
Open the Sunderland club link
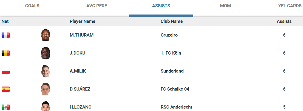click(172, 71)
